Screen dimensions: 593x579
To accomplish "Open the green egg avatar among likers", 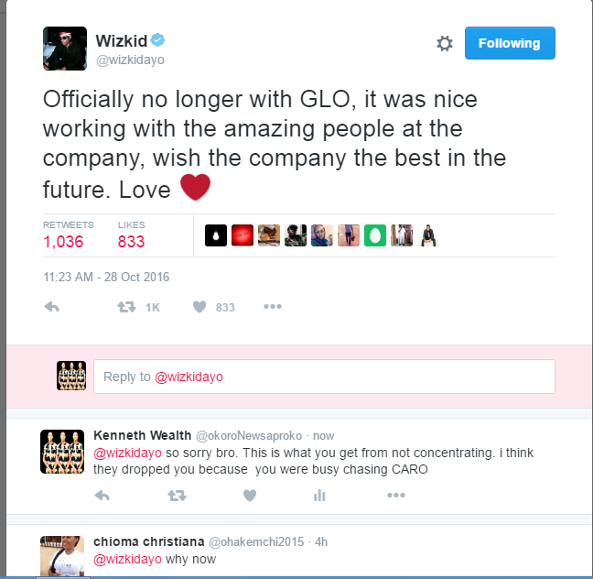I will (x=375, y=235).
